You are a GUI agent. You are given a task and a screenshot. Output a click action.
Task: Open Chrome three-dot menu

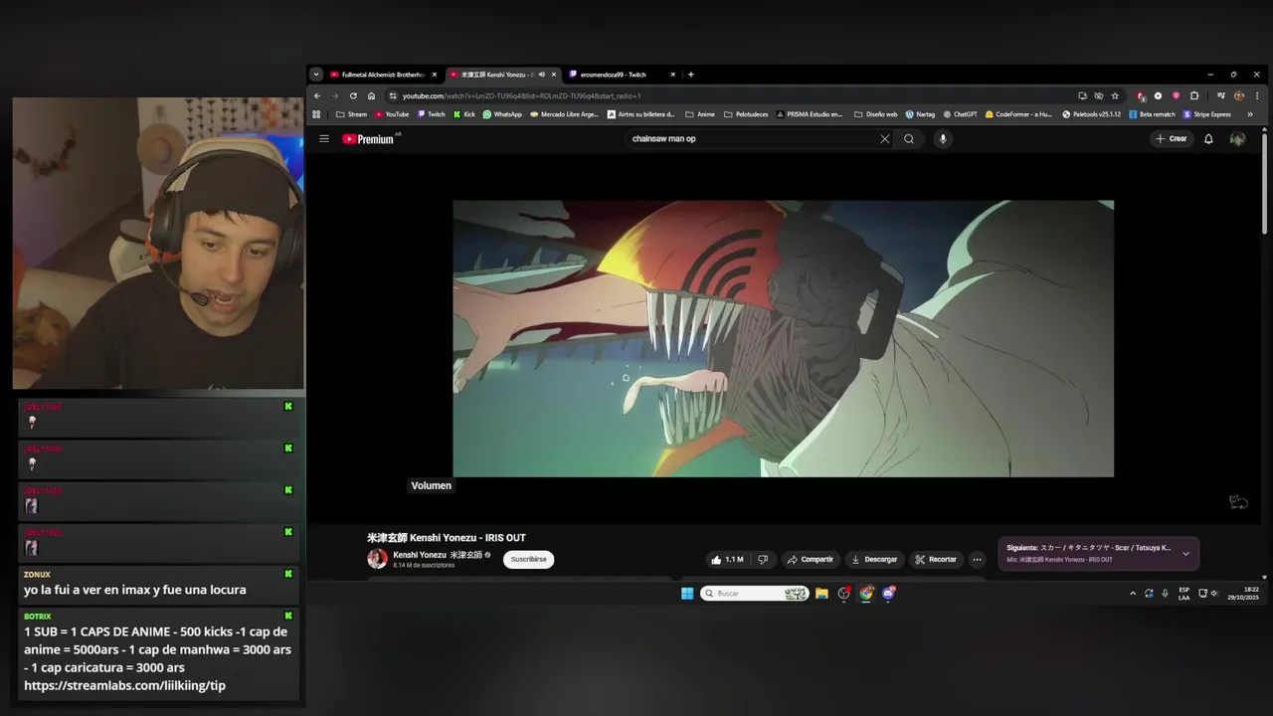pyautogui.click(x=1256, y=95)
